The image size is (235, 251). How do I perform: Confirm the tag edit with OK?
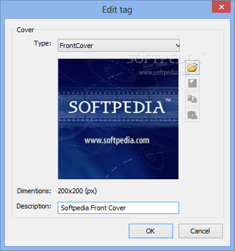151,231
